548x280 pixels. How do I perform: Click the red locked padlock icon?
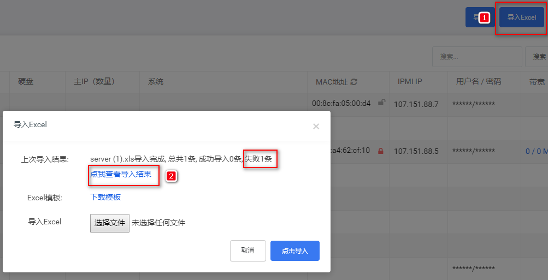(x=381, y=151)
